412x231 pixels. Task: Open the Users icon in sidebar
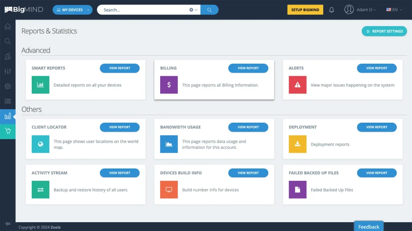(8, 56)
